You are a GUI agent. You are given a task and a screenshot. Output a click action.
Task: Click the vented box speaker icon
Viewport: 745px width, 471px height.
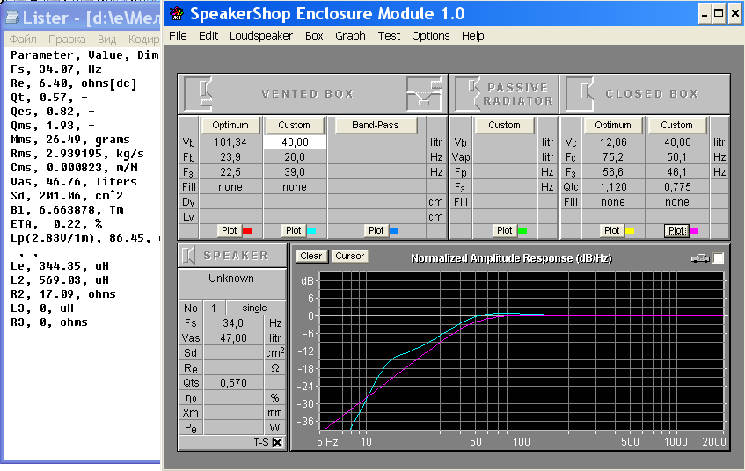(x=199, y=93)
